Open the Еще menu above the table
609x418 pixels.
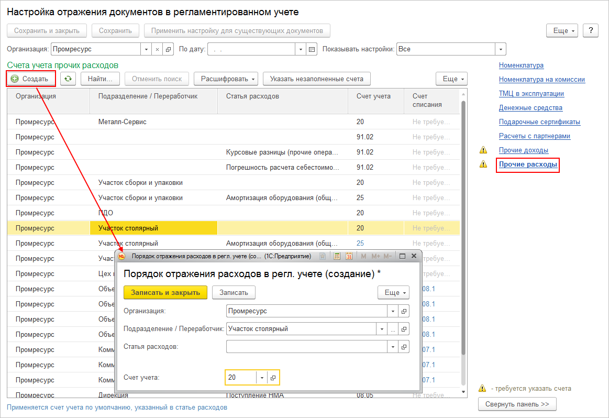[452, 79]
